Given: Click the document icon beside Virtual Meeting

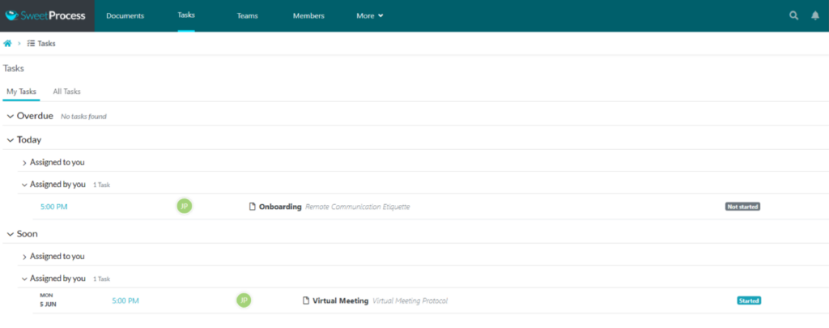Looking at the screenshot, I should pos(305,300).
